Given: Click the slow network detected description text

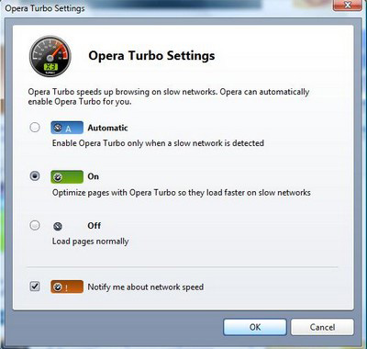Looking at the screenshot, I should point(158,143).
